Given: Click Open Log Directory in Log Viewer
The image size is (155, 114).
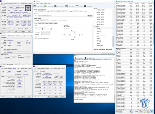Looking at the screenshot, I should [x=90, y=58].
